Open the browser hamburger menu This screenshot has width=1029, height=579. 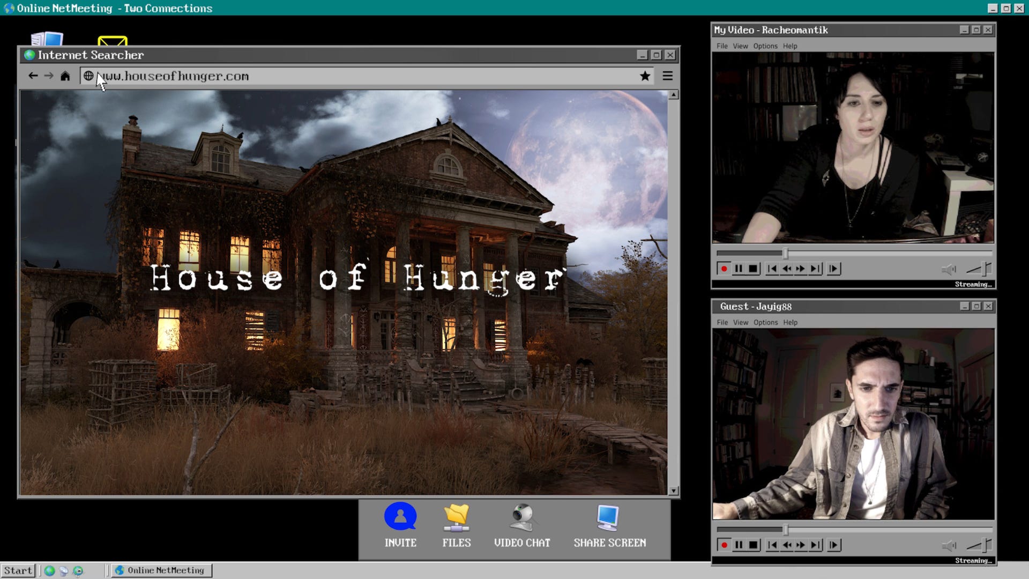(x=667, y=76)
